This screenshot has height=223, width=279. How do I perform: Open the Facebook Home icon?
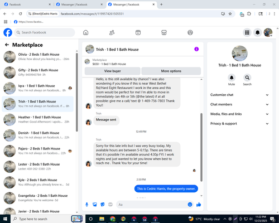(x=85, y=32)
